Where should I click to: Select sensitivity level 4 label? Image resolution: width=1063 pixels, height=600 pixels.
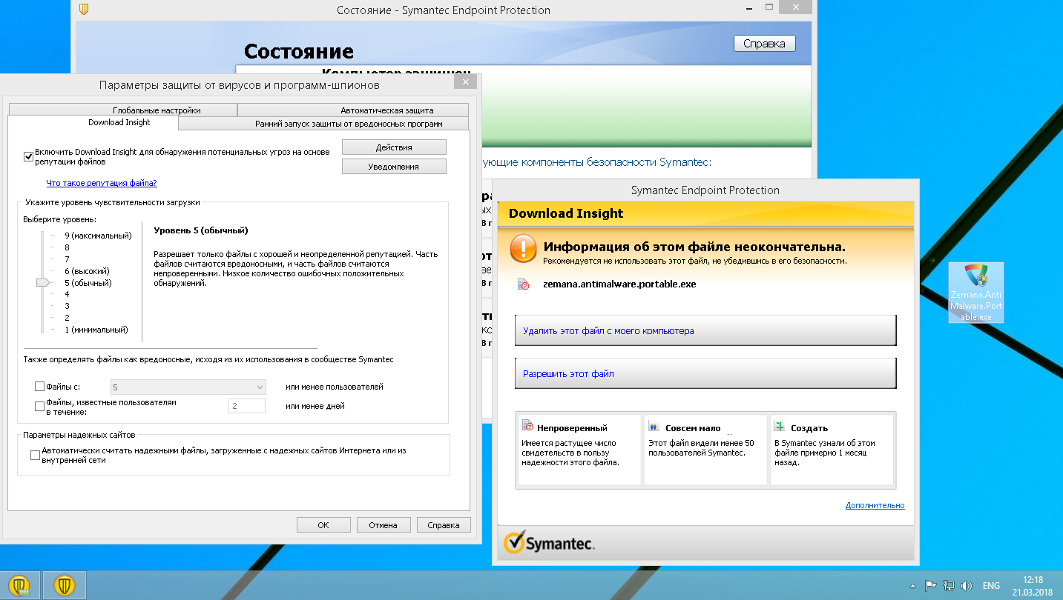coord(68,294)
